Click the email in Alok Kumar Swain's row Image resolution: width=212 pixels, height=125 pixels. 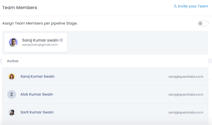click(x=186, y=94)
